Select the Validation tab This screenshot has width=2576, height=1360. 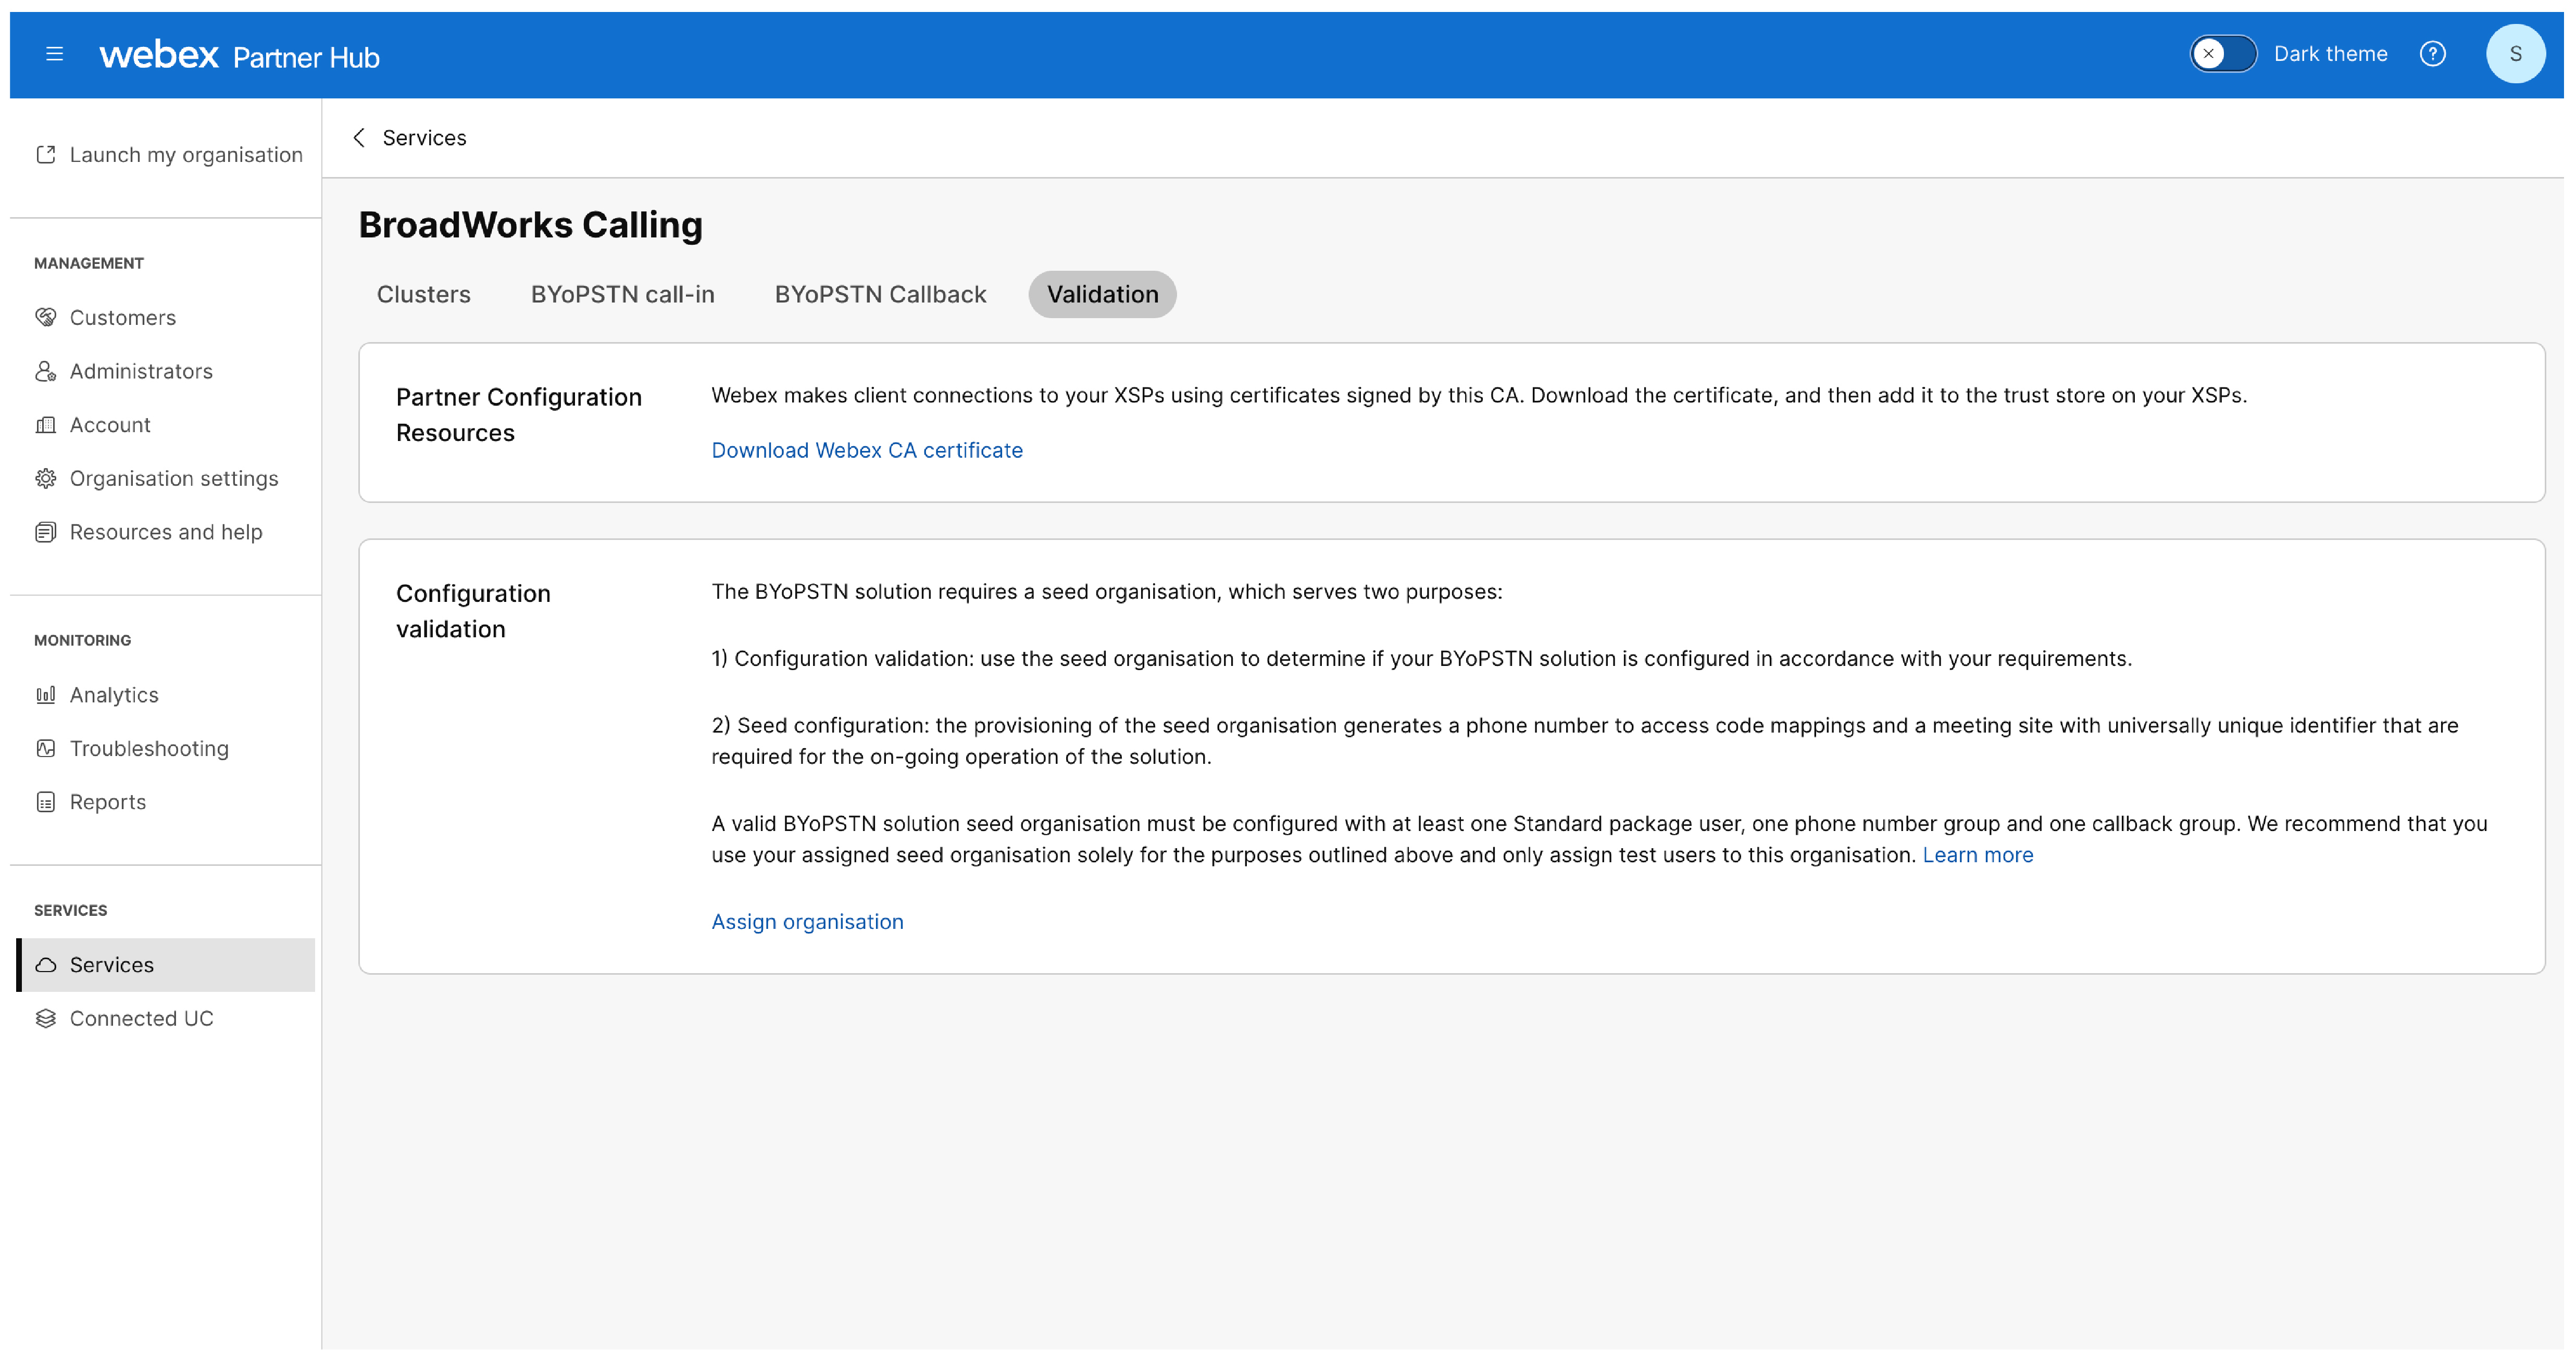click(x=1102, y=295)
